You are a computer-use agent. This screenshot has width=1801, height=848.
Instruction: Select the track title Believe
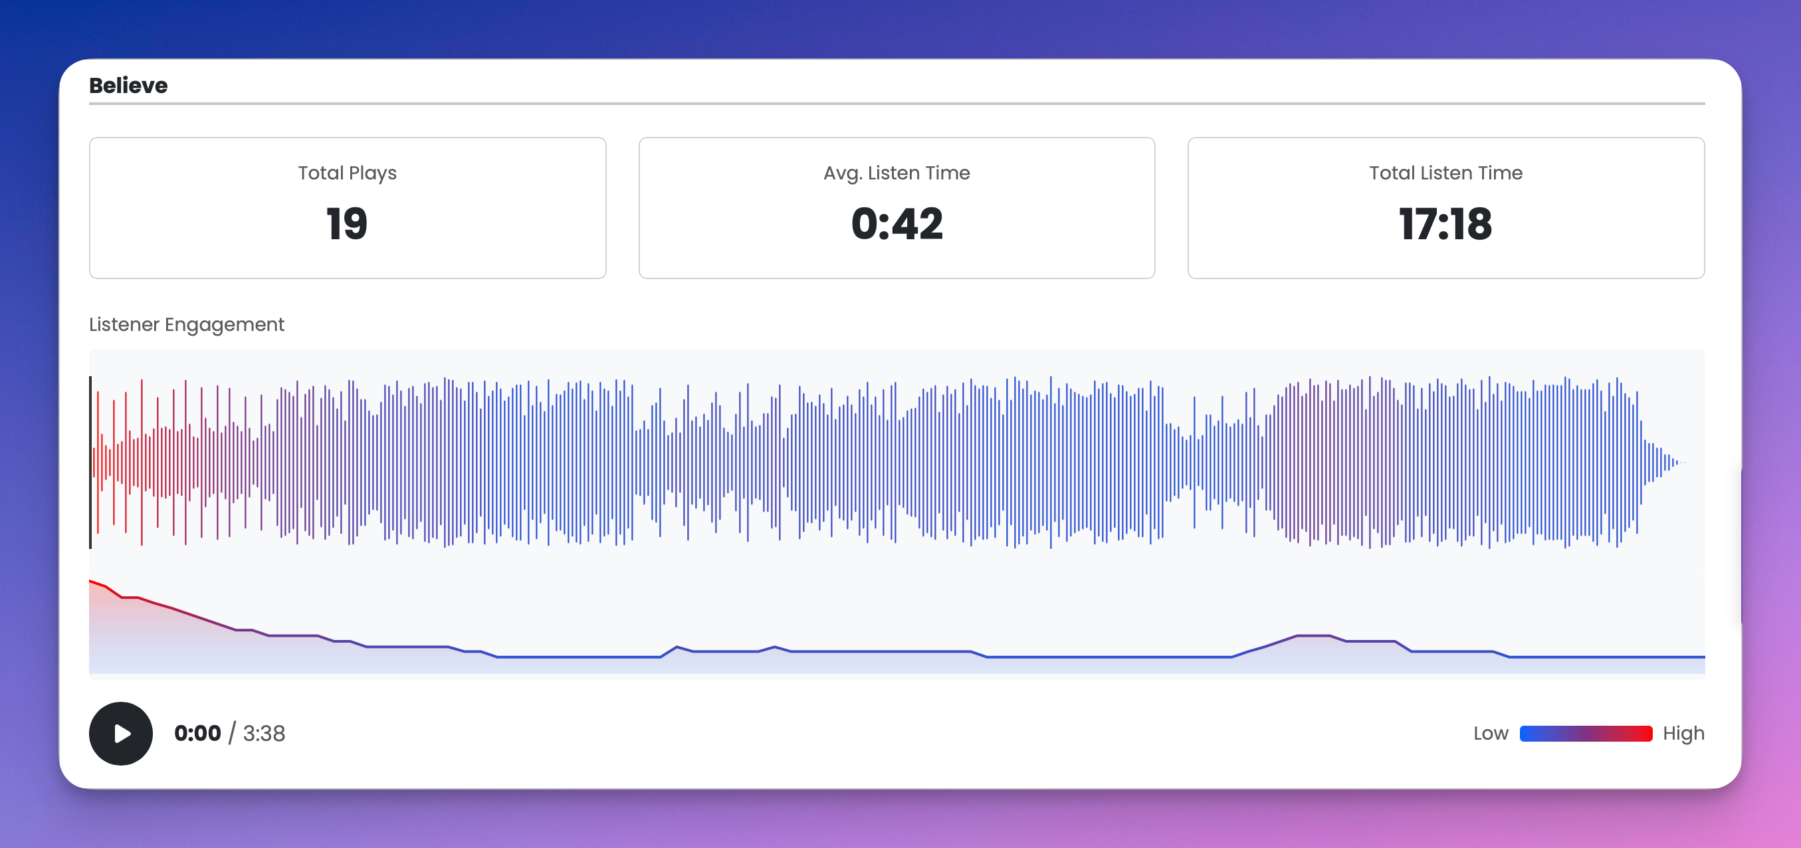click(x=128, y=84)
